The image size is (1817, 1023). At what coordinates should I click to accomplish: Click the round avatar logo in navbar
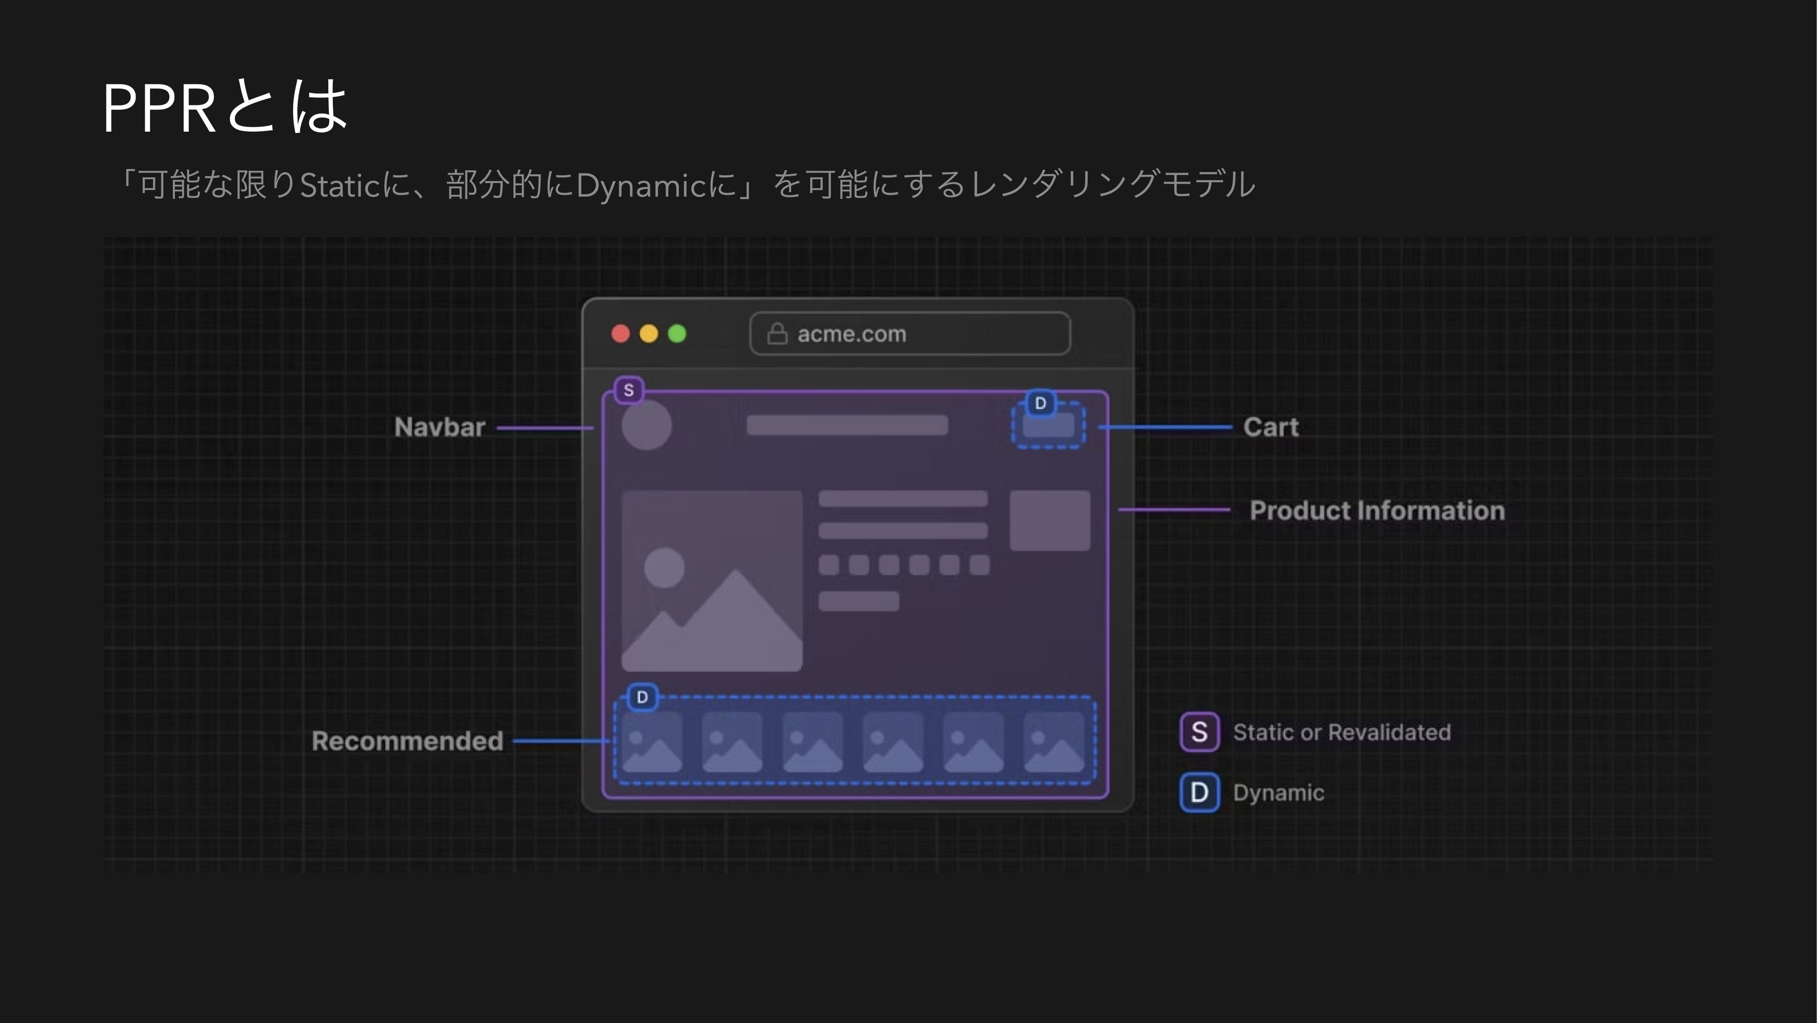(x=646, y=425)
